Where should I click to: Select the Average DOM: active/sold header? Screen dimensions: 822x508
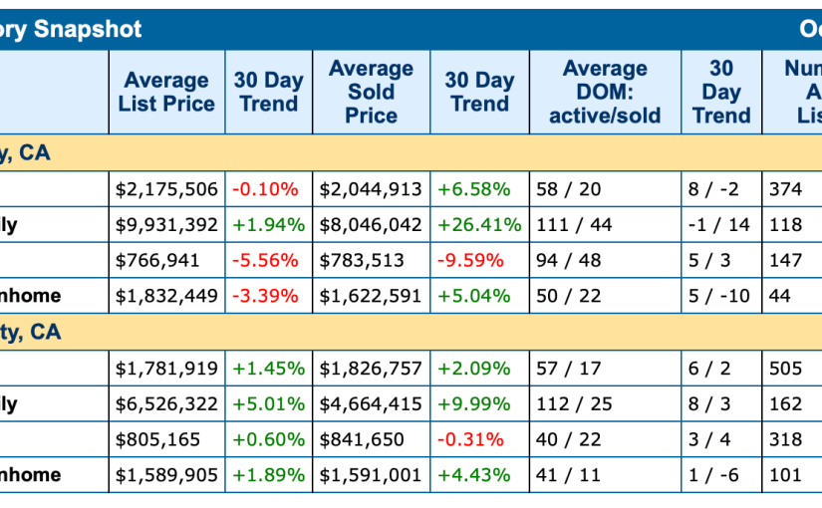click(605, 92)
